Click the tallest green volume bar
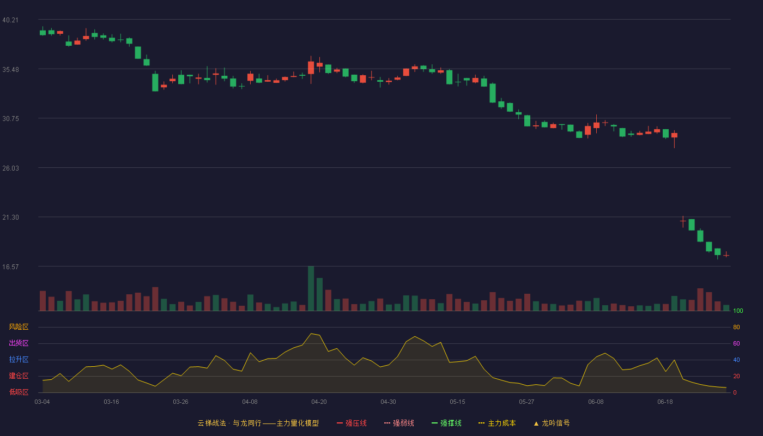Image resolution: width=763 pixels, height=436 pixels. [311, 288]
